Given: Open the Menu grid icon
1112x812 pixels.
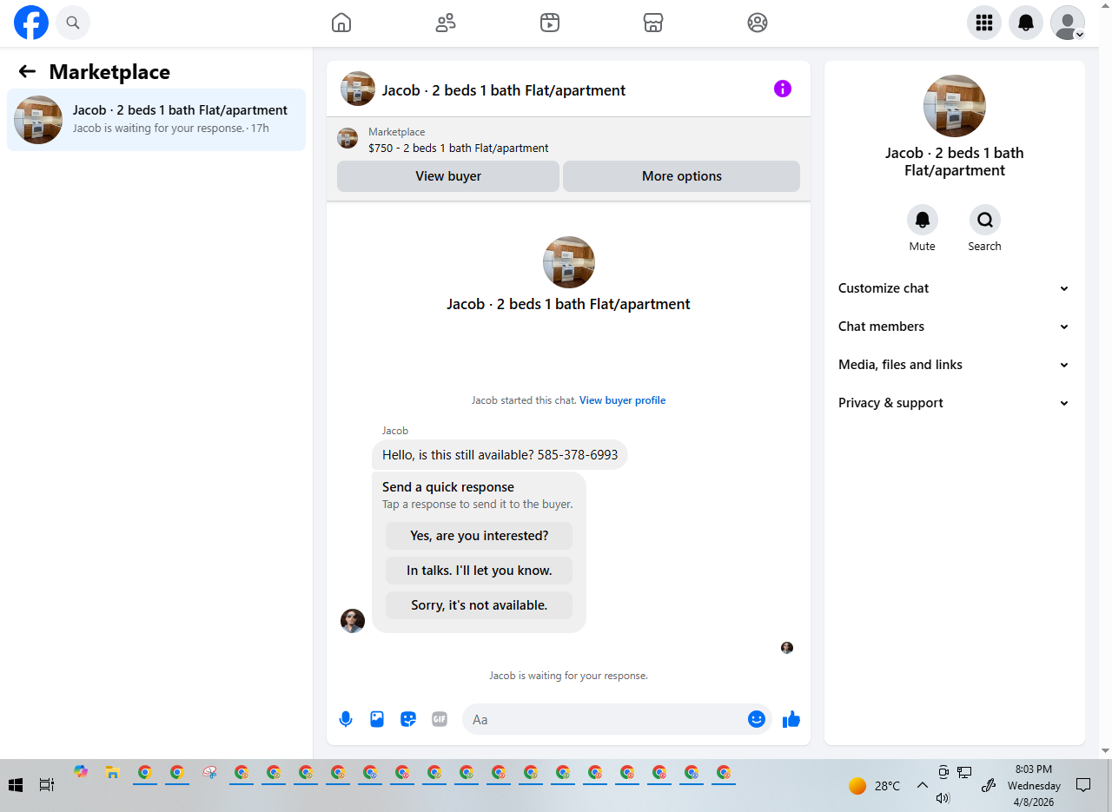Looking at the screenshot, I should pyautogui.click(x=984, y=23).
